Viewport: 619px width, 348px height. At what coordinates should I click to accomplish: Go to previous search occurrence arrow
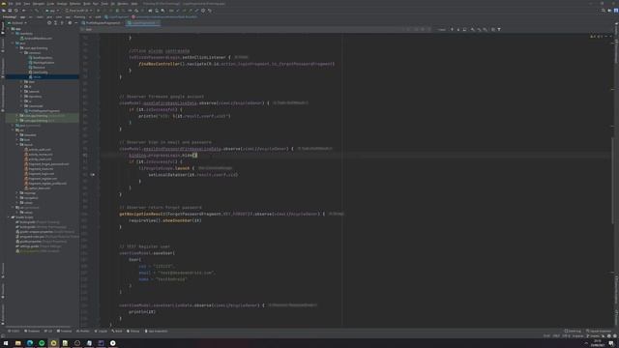pyautogui.click(x=452, y=30)
